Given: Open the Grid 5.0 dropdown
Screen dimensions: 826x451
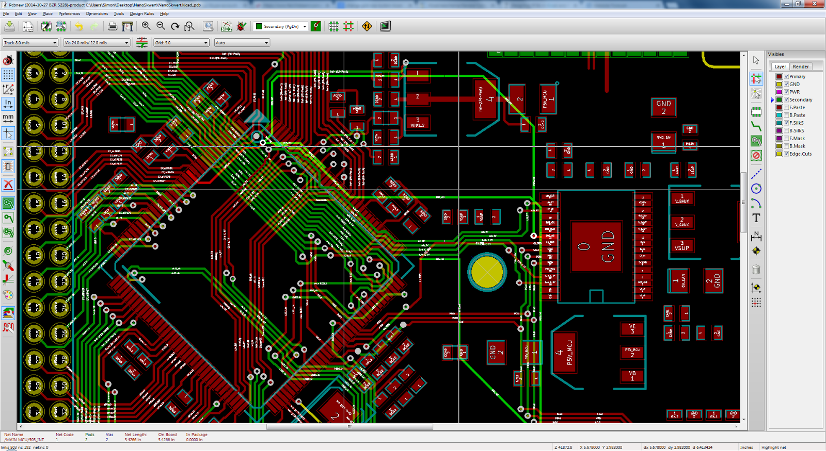Looking at the screenshot, I should point(181,43).
